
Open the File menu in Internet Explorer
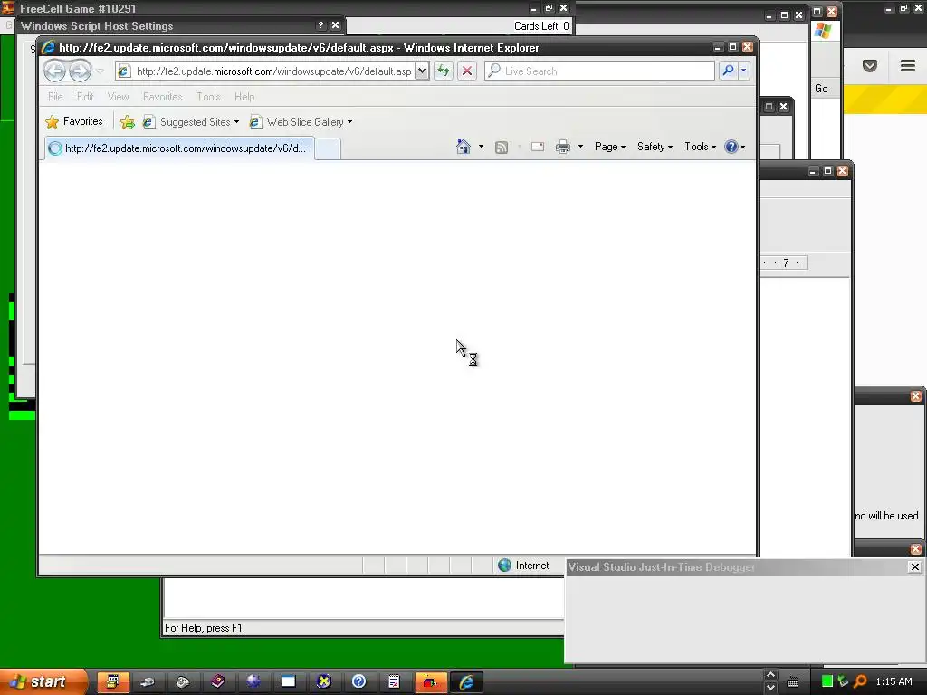(55, 96)
